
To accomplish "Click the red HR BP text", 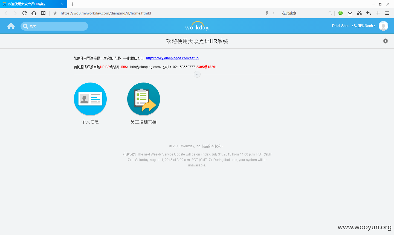I will 105,67.
